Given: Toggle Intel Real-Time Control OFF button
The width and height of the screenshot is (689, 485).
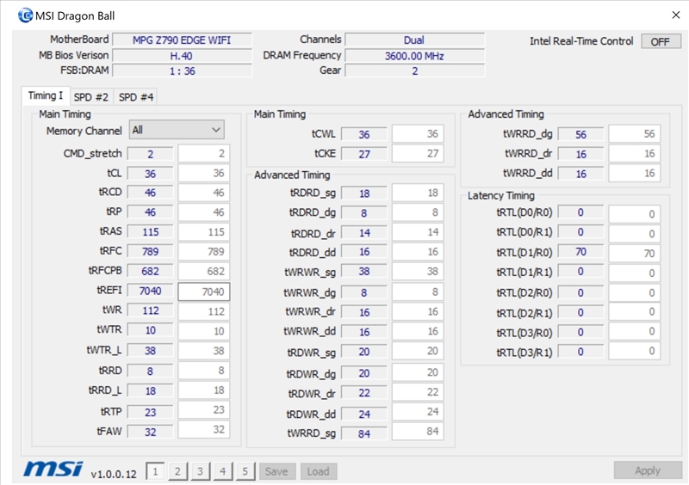Looking at the screenshot, I should pos(661,41).
